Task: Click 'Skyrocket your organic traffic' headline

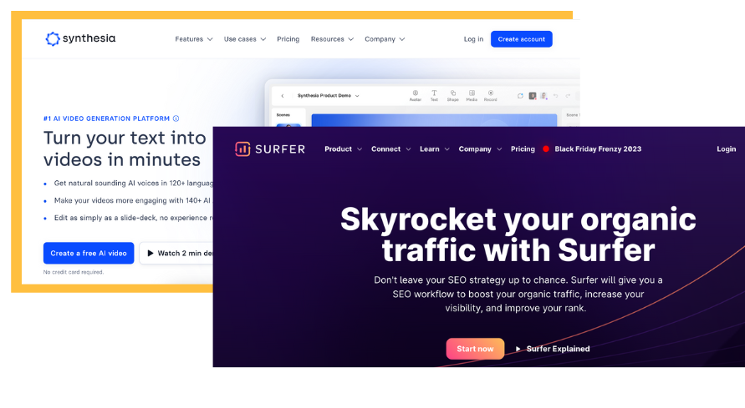Action: click(518, 234)
